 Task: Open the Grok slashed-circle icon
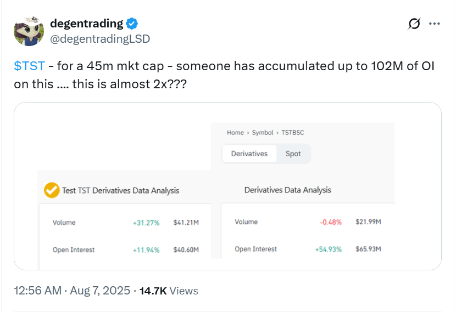(414, 24)
